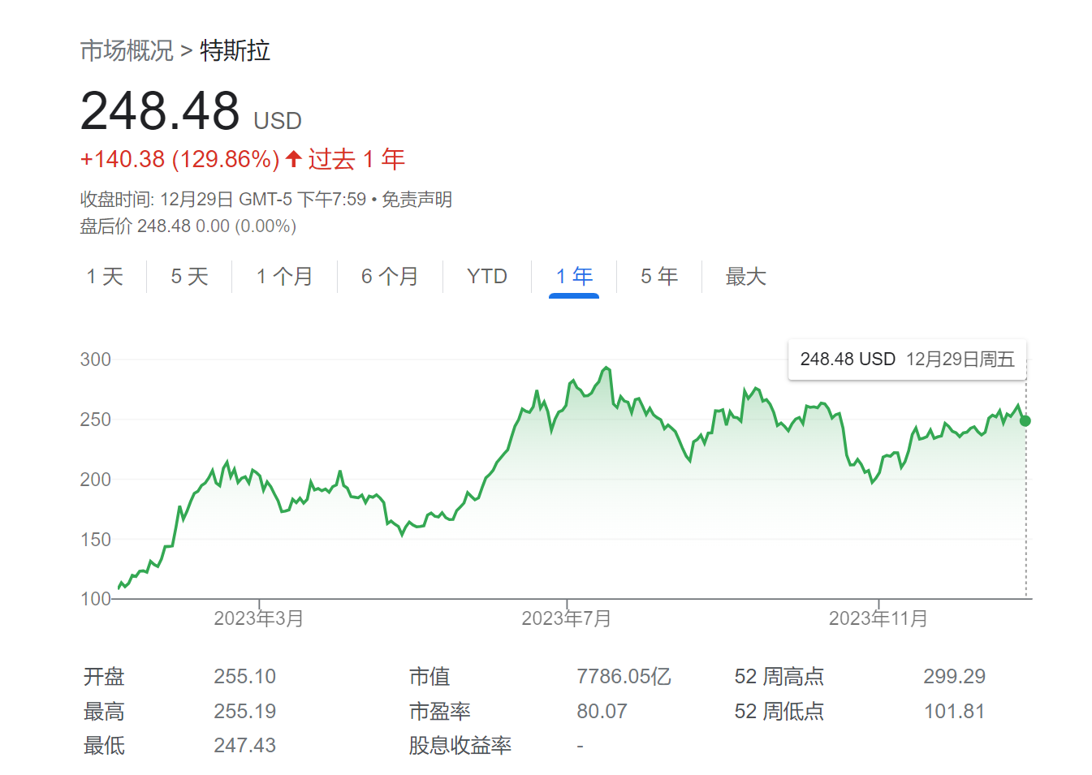Click the 2023年3月 axis marker

(259, 618)
